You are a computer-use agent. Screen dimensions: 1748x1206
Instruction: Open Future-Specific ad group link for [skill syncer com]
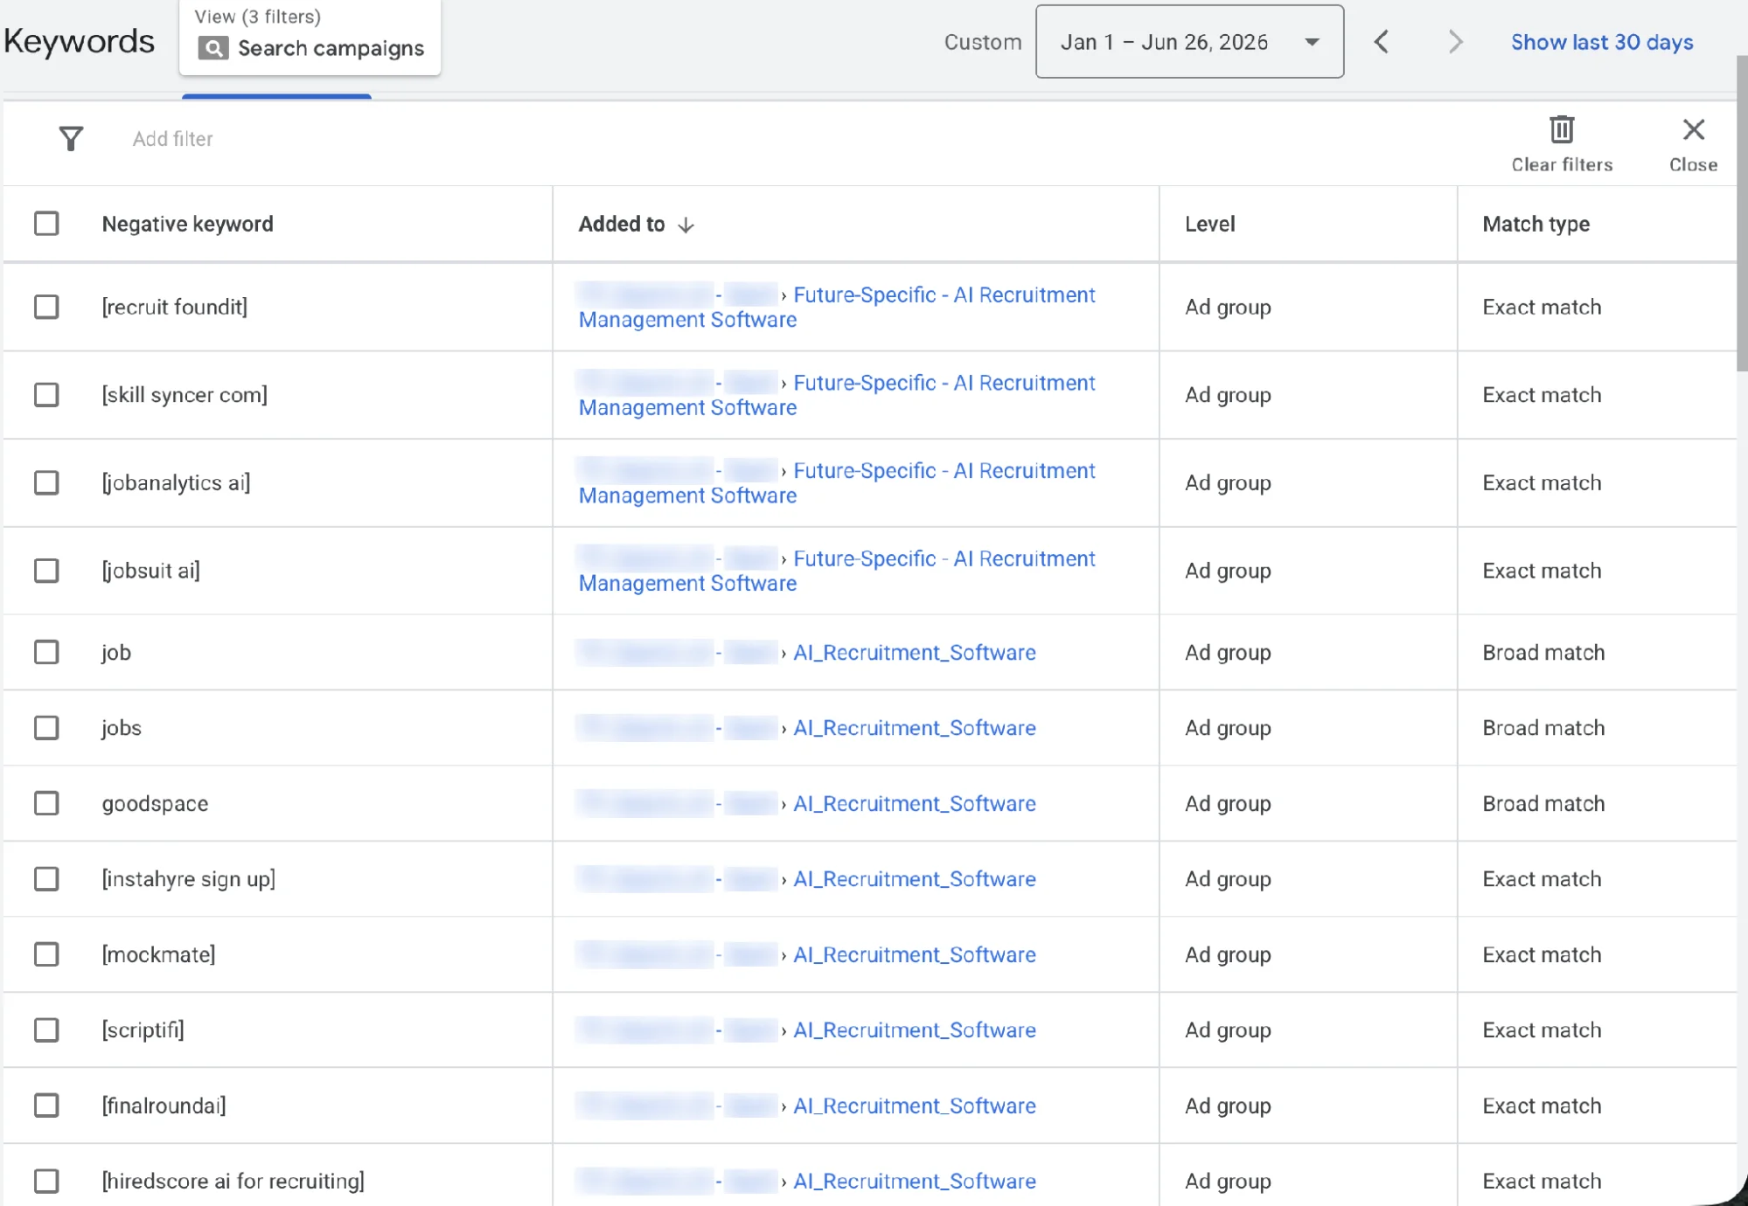(836, 395)
